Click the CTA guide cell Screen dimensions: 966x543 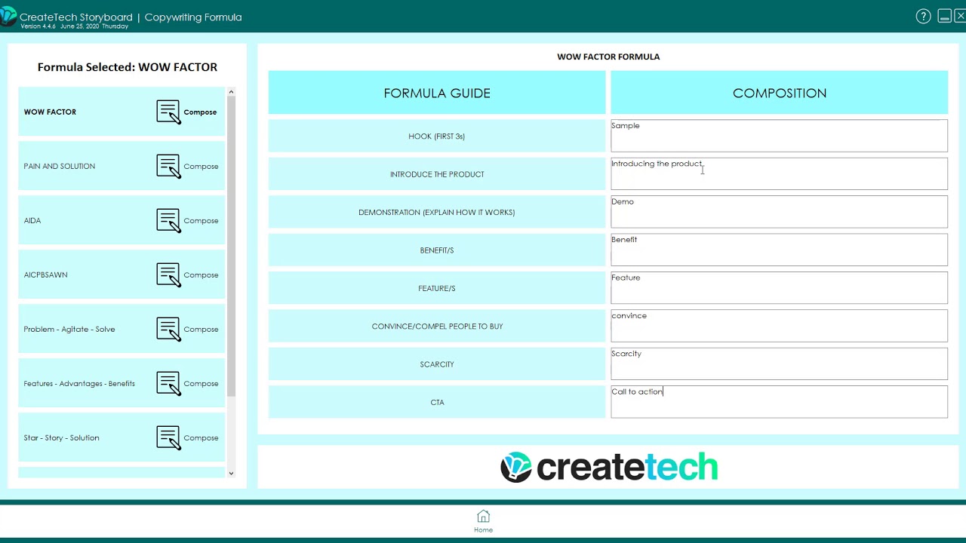[x=437, y=402]
